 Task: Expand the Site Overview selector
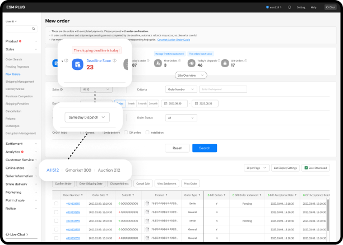coord(189,75)
